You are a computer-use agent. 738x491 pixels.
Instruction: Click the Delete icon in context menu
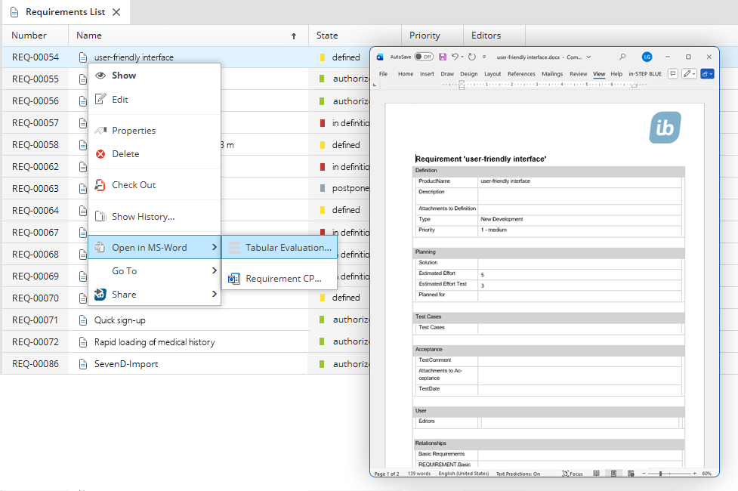[100, 154]
